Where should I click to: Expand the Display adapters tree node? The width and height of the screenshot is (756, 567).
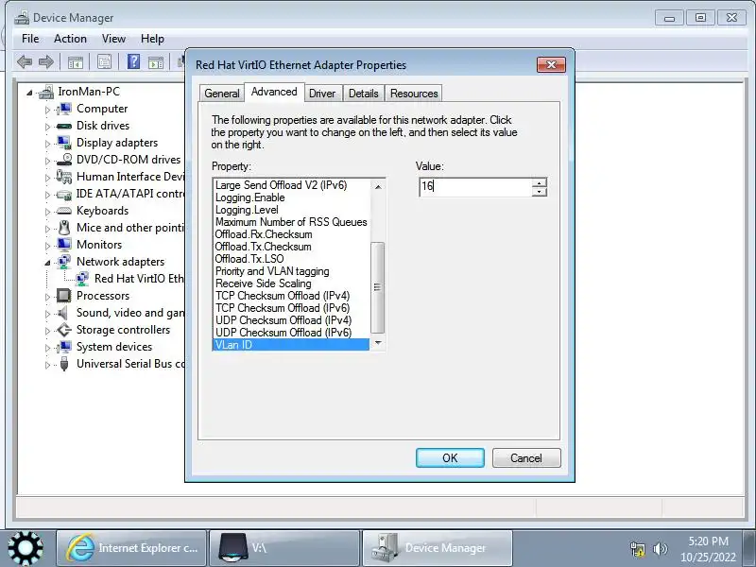click(x=47, y=144)
